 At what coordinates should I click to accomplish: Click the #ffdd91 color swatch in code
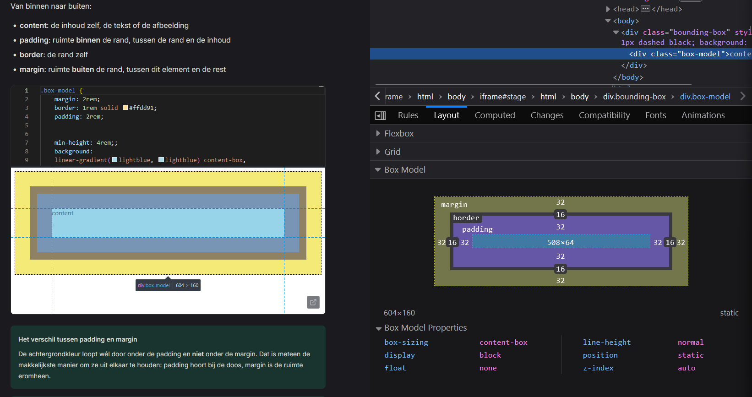tap(125, 108)
